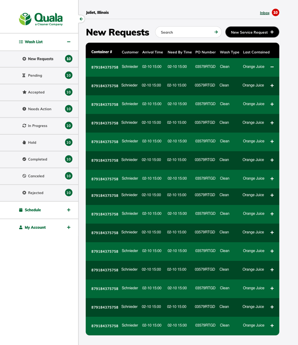This screenshot has height=345, width=298.
Task: Open the Needs Action list
Action: tap(39, 109)
